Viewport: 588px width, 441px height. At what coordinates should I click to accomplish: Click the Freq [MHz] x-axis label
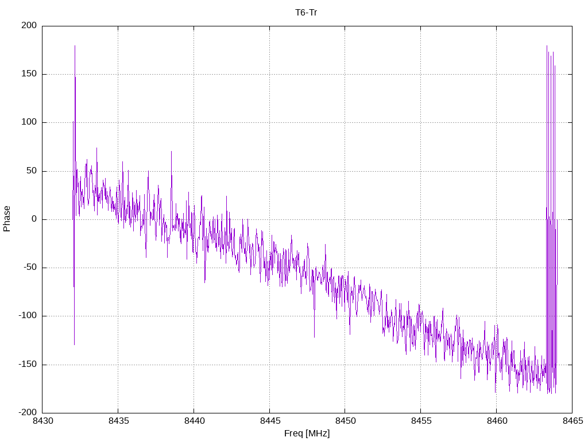point(307,434)
